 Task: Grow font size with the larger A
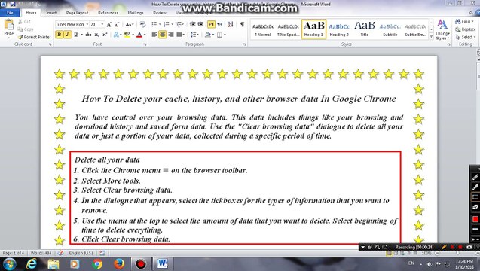click(x=109, y=25)
